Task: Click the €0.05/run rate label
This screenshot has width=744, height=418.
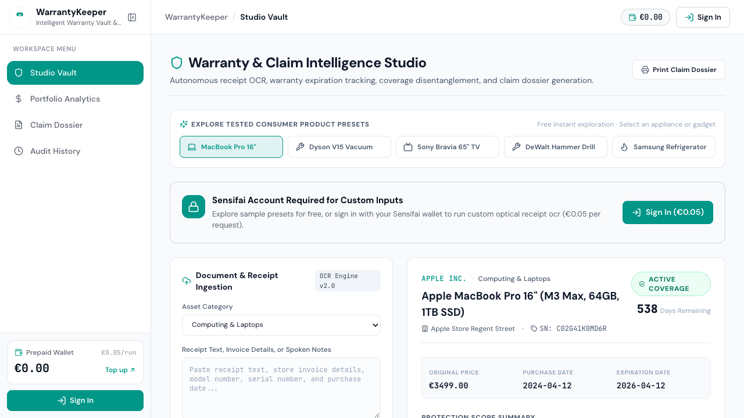Action: coord(119,352)
